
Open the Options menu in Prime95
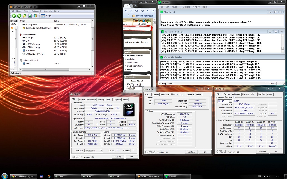186,7
